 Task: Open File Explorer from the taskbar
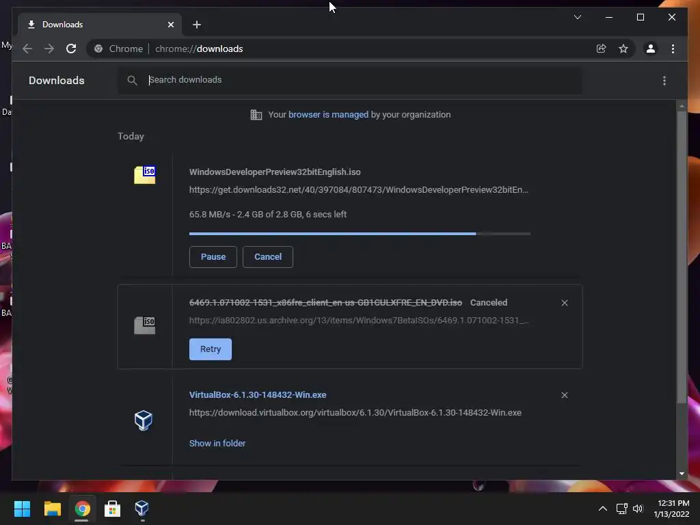(x=52, y=509)
